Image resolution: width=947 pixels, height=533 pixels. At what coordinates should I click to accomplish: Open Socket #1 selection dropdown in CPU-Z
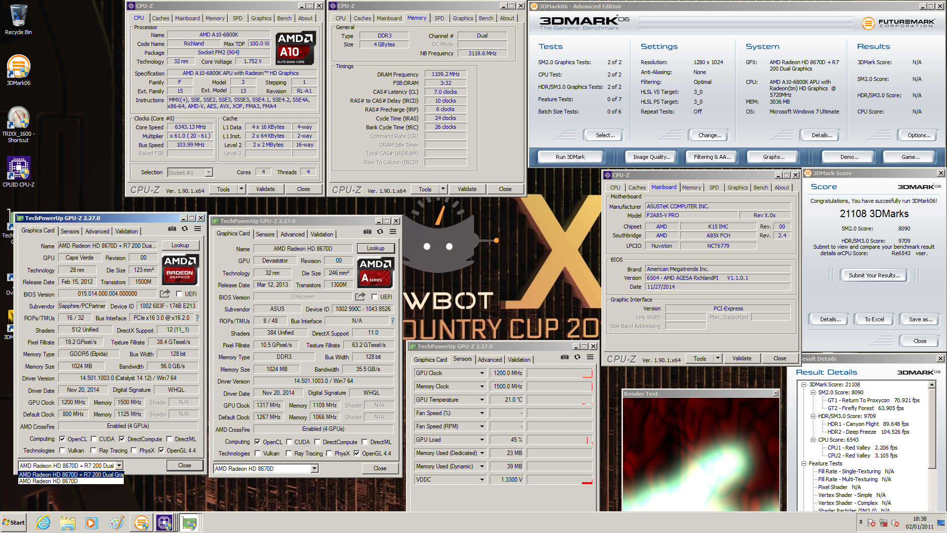tap(209, 172)
